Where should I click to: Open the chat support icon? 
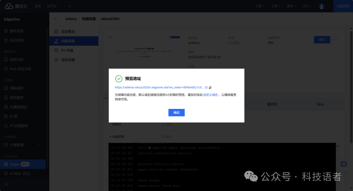[344, 164]
